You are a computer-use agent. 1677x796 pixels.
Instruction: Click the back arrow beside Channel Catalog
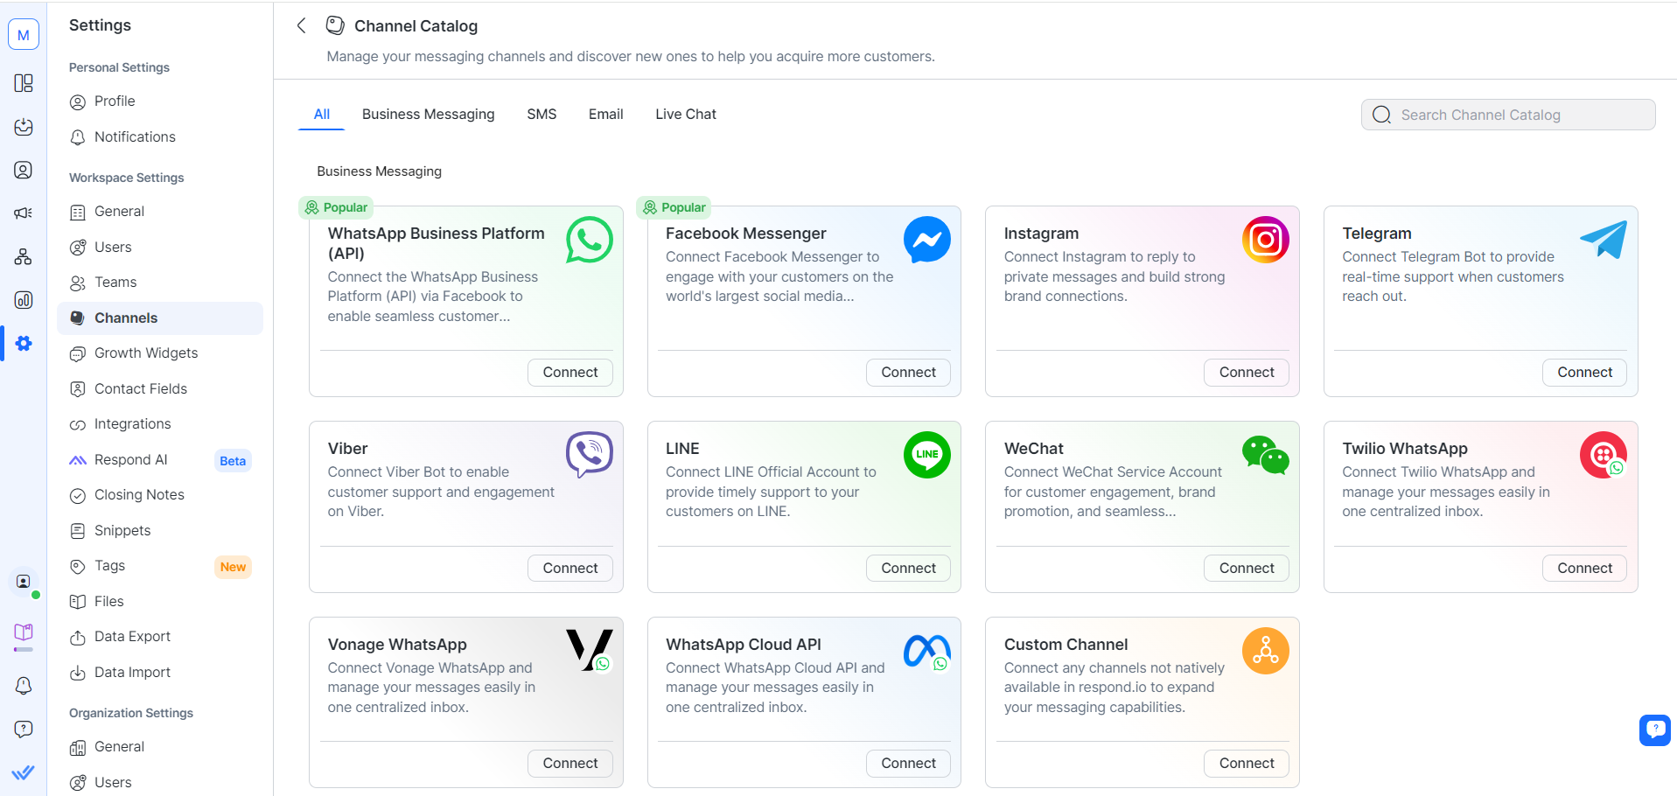(301, 25)
